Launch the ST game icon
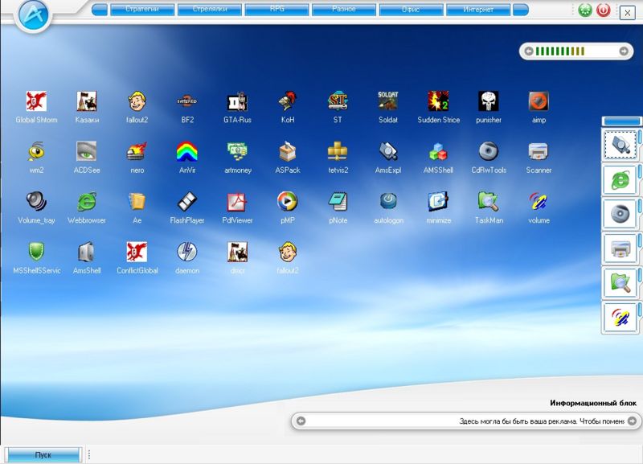This screenshot has height=464, width=643. tap(338, 101)
